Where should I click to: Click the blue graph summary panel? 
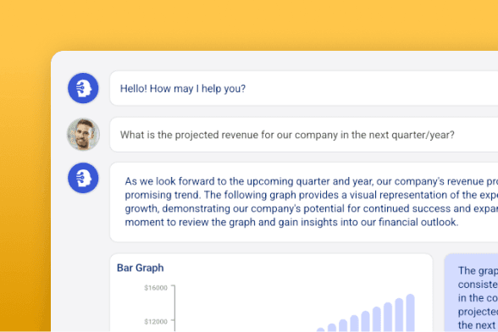471,293
